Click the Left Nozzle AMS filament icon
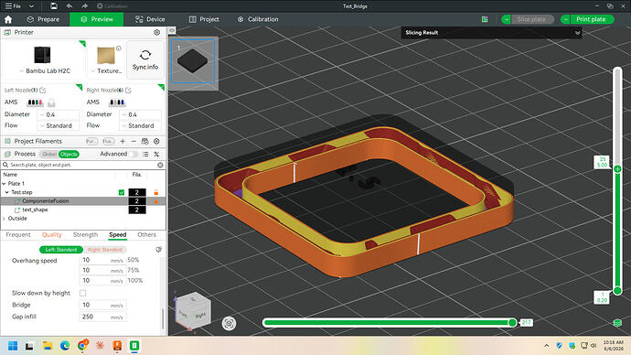The image size is (631, 355). pyautogui.click(x=35, y=102)
